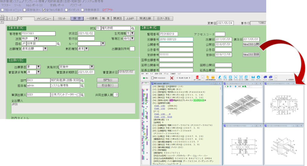This screenshot has width=307, height=166.
Task: Open the applicant lookup beside 日本パテントデータサービス
Action: (82, 95)
